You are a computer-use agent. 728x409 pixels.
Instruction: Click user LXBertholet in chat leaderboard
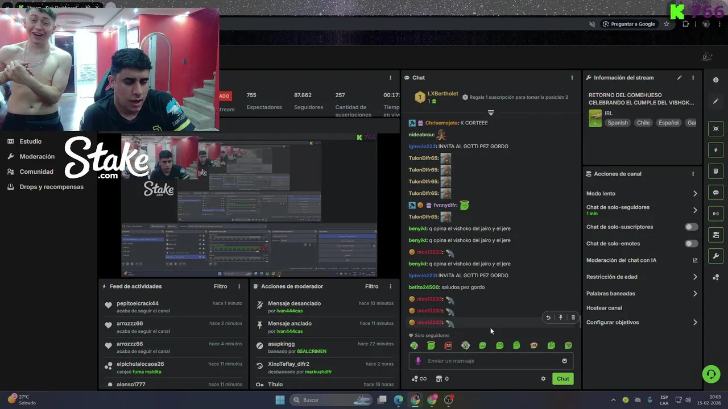(x=442, y=94)
